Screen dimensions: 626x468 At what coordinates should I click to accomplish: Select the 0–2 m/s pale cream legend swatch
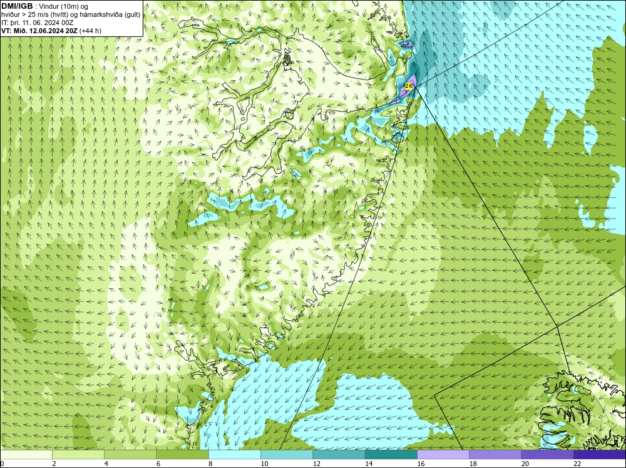(26, 455)
